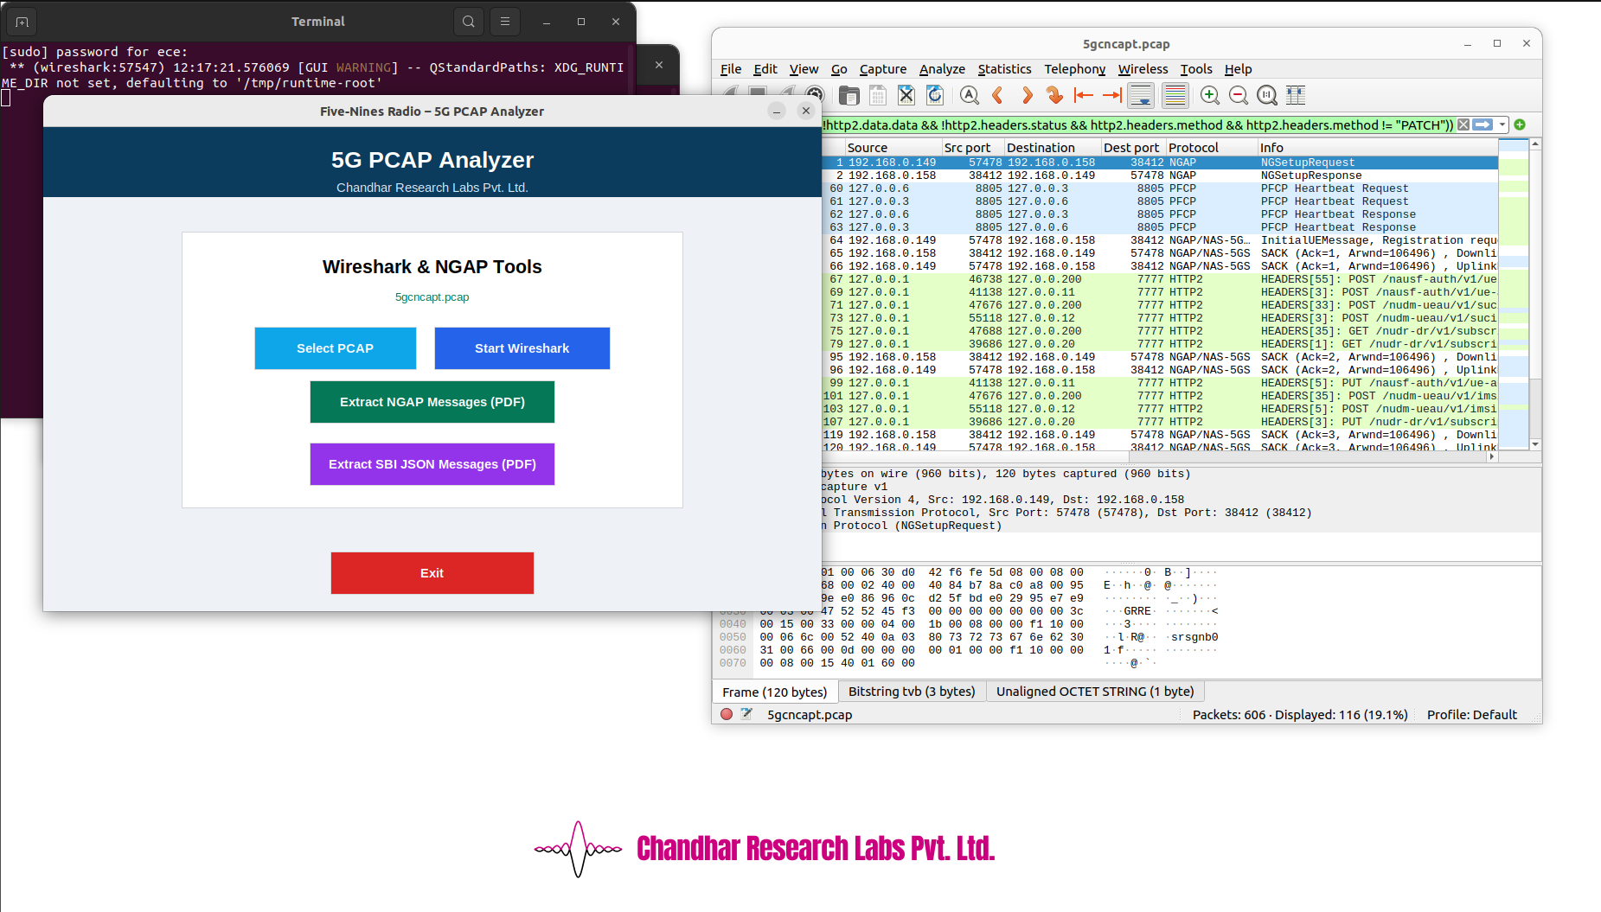Open expert information from status bar
The width and height of the screenshot is (1601, 912).
tap(727, 714)
